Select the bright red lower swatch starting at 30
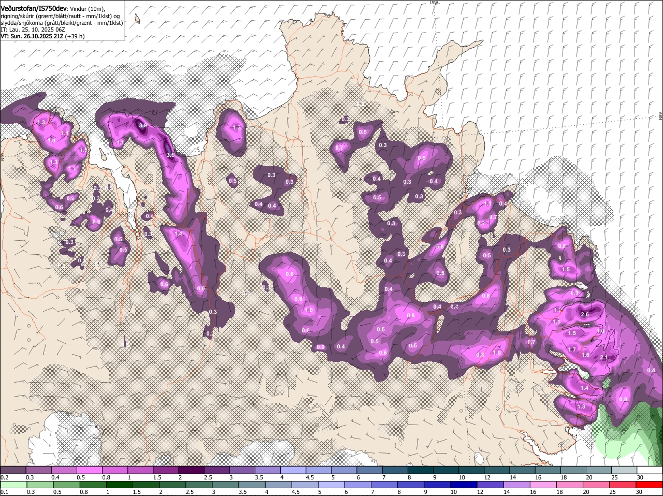Viewport: 663px width, 496px height. [x=650, y=485]
